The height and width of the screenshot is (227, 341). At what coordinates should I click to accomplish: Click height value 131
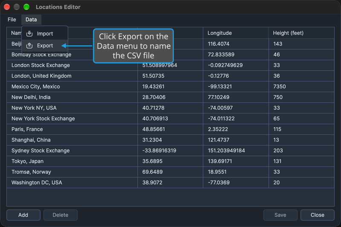coord(277,161)
